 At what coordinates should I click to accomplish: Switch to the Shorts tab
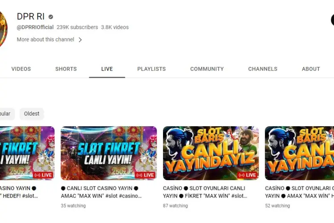click(66, 69)
